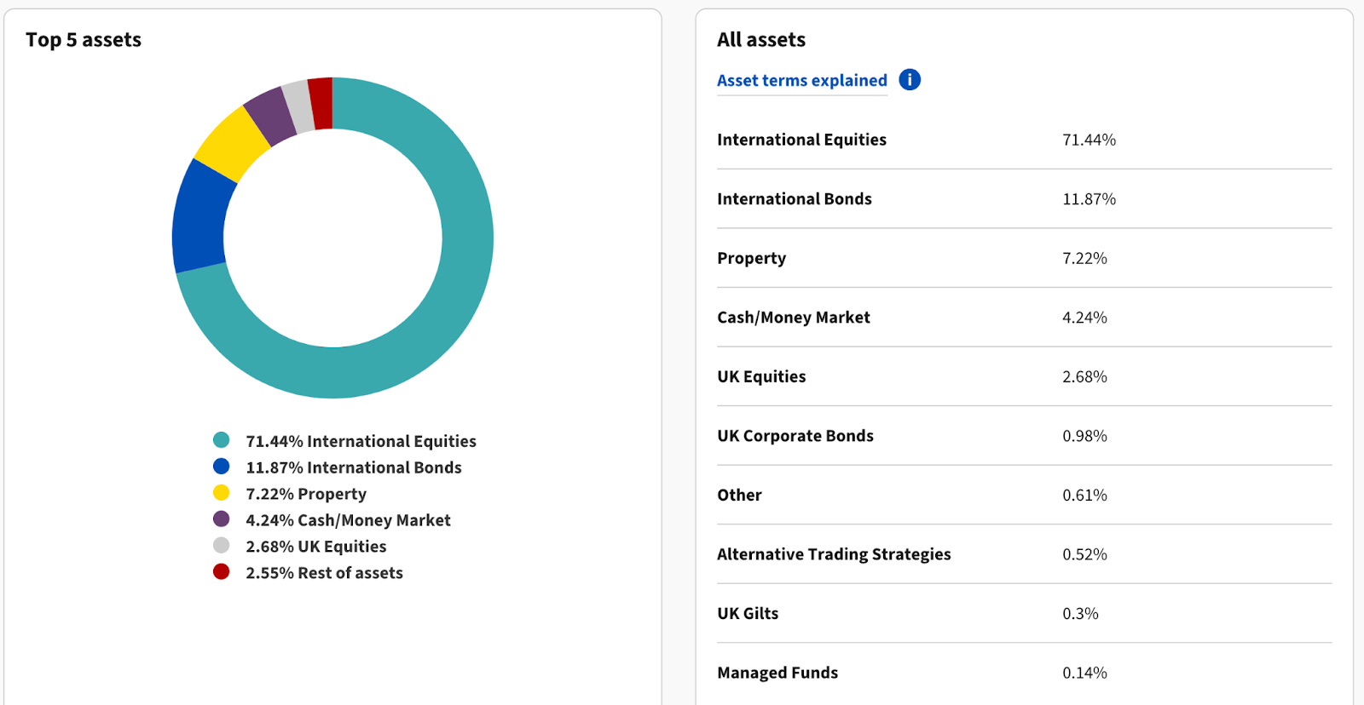Select the blue donut chart segment
Image resolution: width=1364 pixels, height=705 pixels.
pyautogui.click(x=199, y=218)
